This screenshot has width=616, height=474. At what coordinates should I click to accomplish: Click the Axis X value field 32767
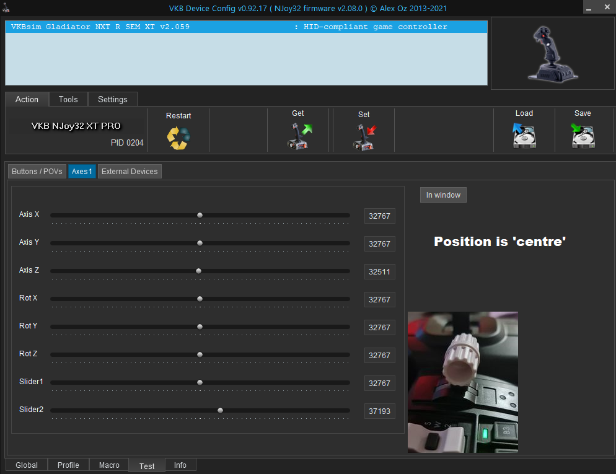[x=379, y=216]
